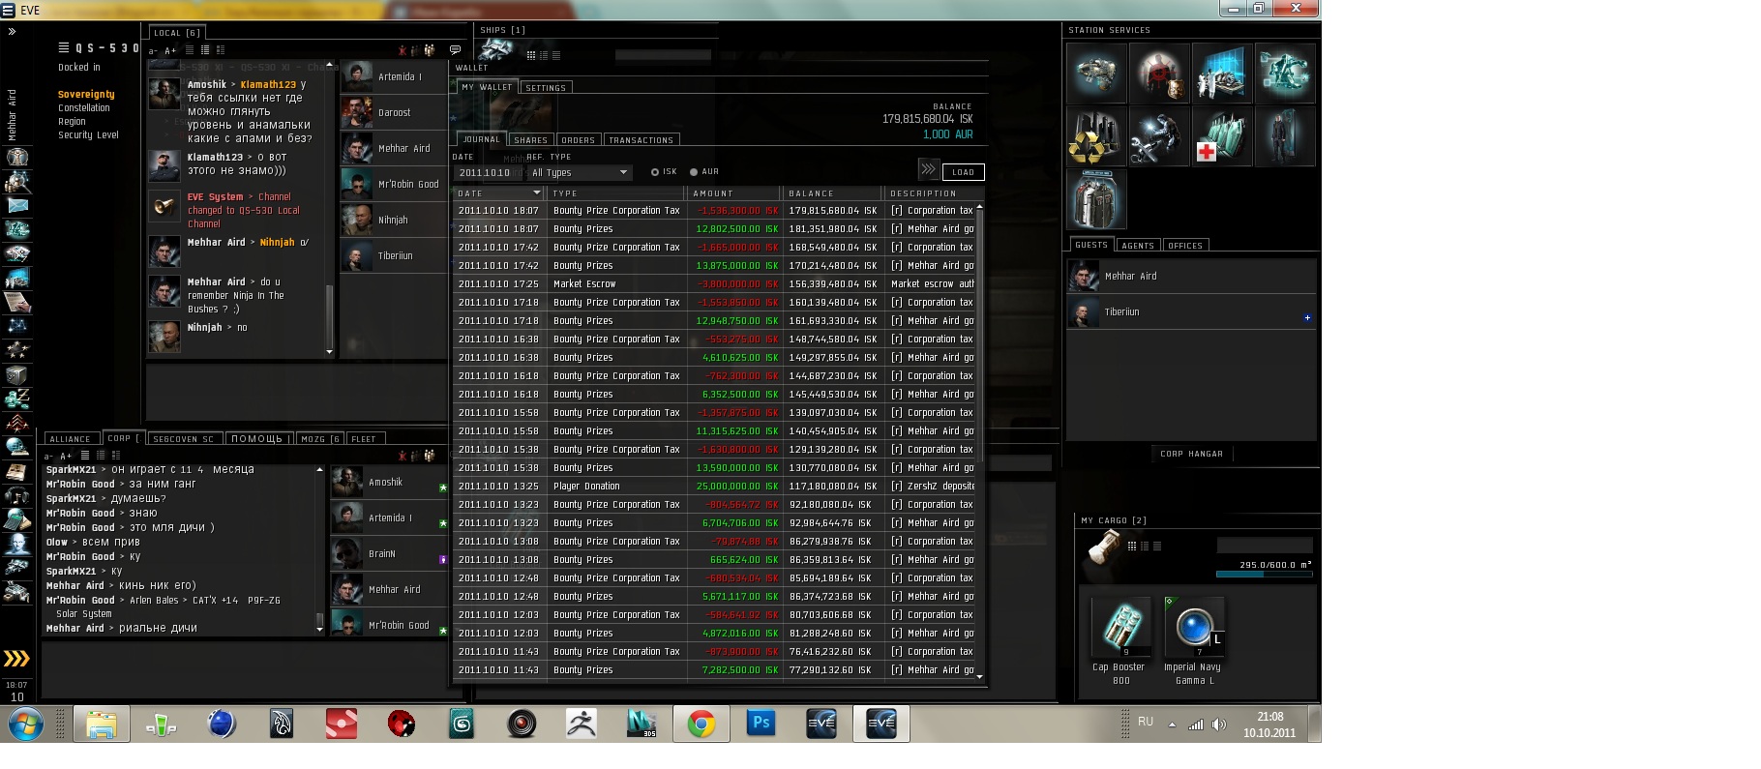The image size is (1761, 769).
Task: Open the Repair Shop station service
Action: pyautogui.click(x=1159, y=136)
